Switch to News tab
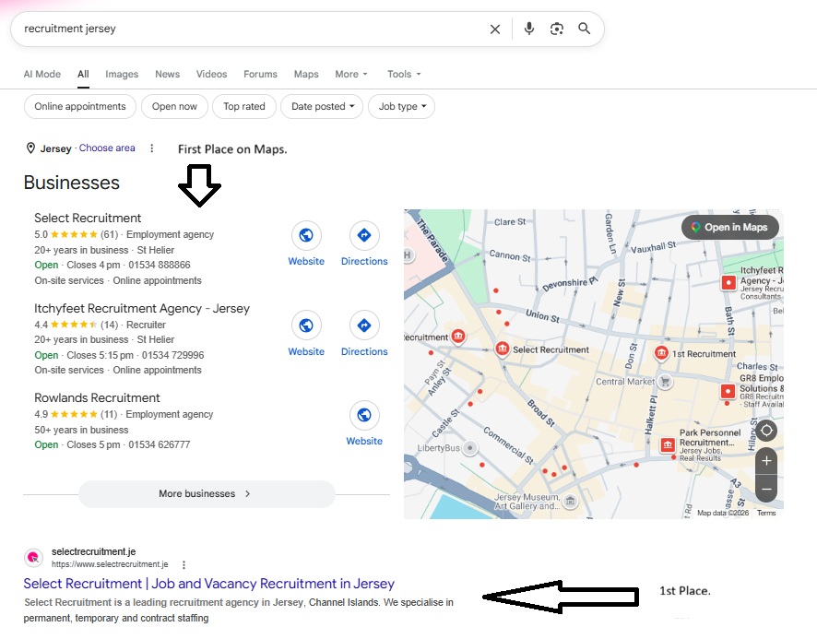Screen dimensions: 817x639 click(167, 74)
